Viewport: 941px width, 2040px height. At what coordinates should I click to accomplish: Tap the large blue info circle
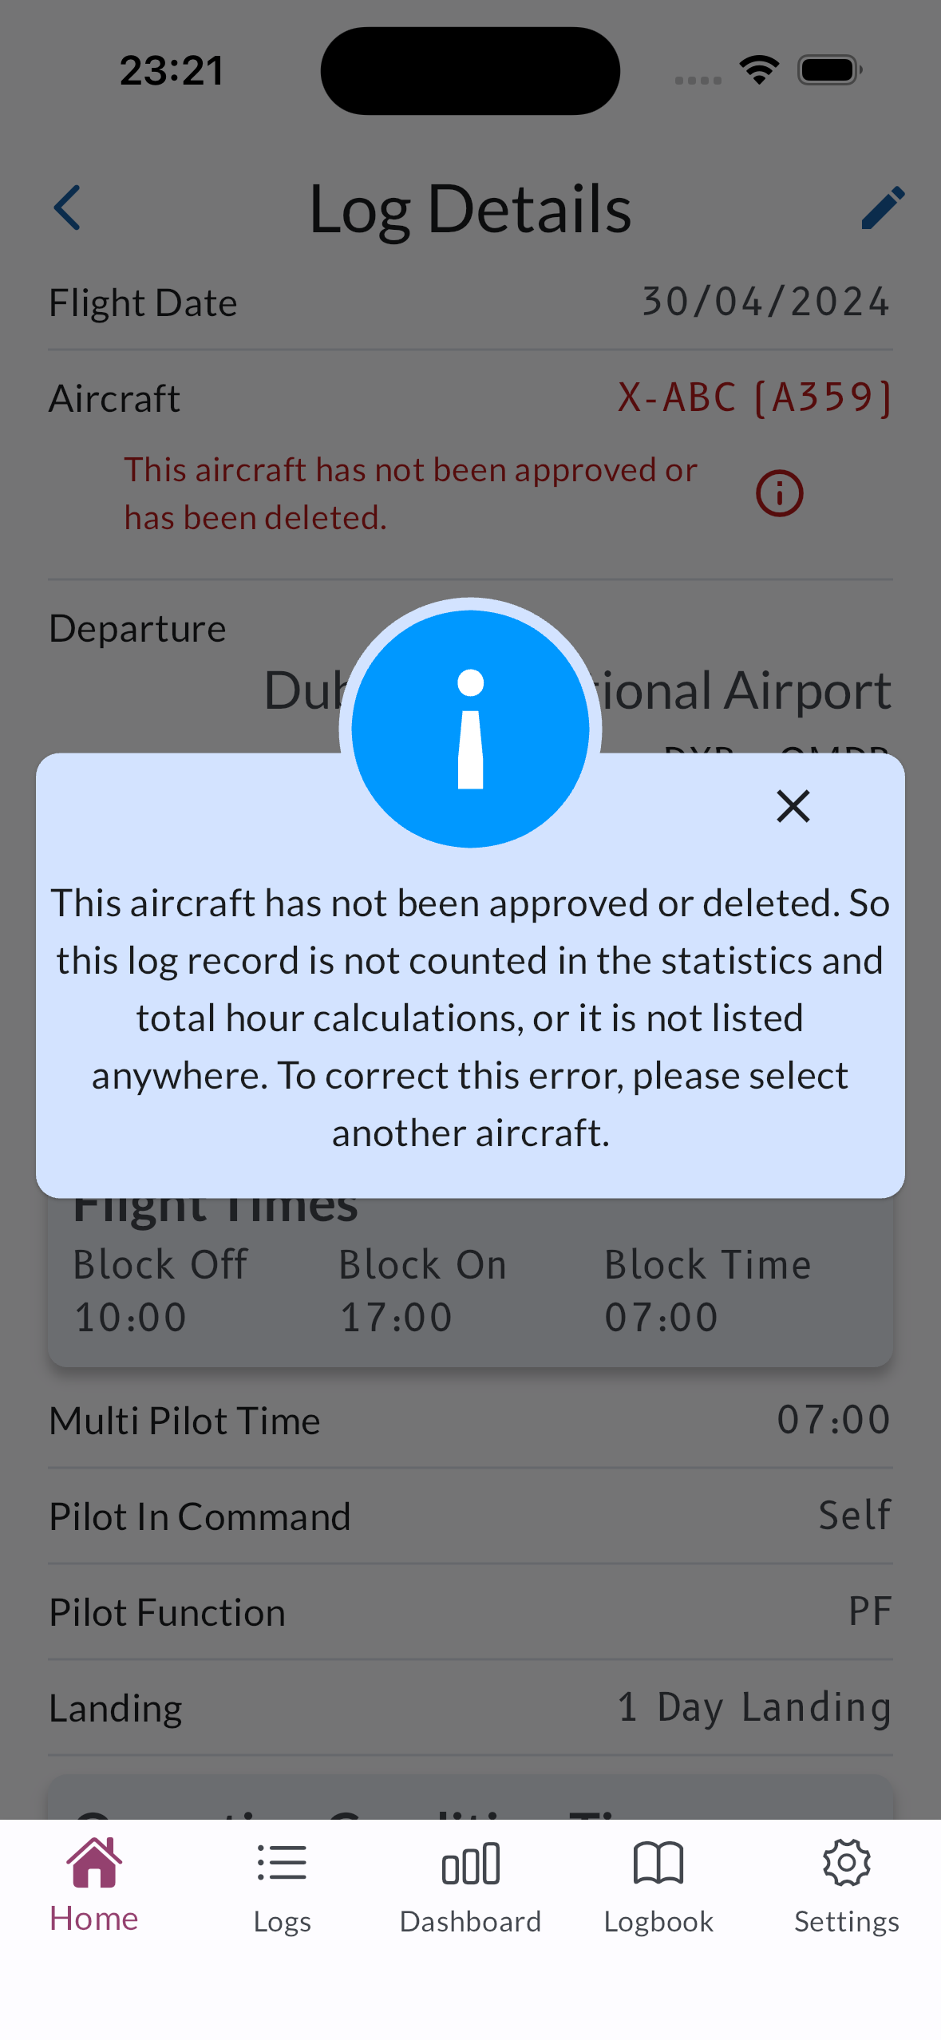click(470, 728)
